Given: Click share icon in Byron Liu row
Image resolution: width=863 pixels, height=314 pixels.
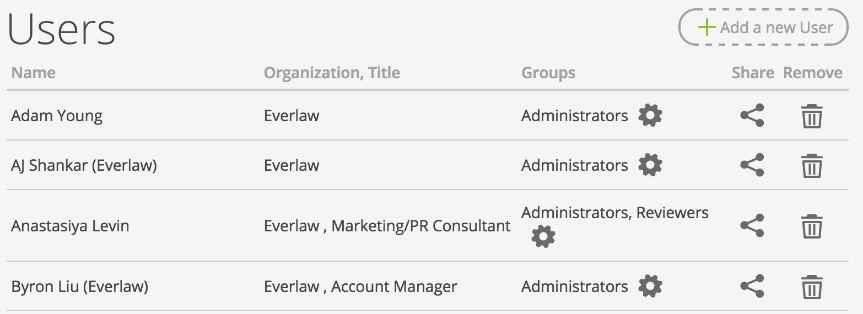Looking at the screenshot, I should [x=752, y=286].
